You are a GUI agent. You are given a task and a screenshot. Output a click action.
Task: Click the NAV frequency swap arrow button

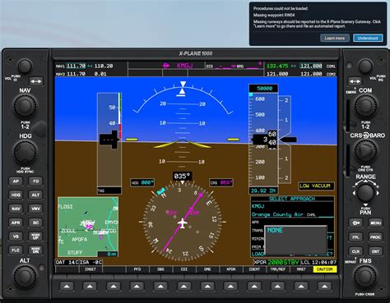click(x=36, y=81)
